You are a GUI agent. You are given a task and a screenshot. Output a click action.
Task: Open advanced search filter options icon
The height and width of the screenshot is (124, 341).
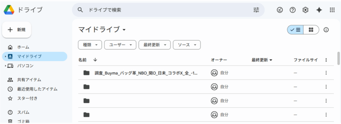pyautogui.click(x=256, y=10)
